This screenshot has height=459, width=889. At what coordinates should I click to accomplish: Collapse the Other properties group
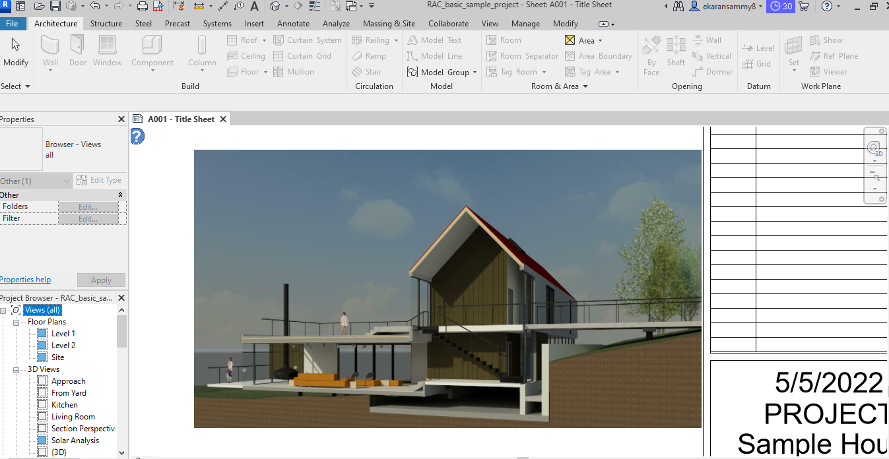tap(120, 195)
